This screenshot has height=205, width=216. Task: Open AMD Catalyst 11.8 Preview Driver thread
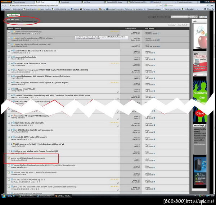point(42,83)
